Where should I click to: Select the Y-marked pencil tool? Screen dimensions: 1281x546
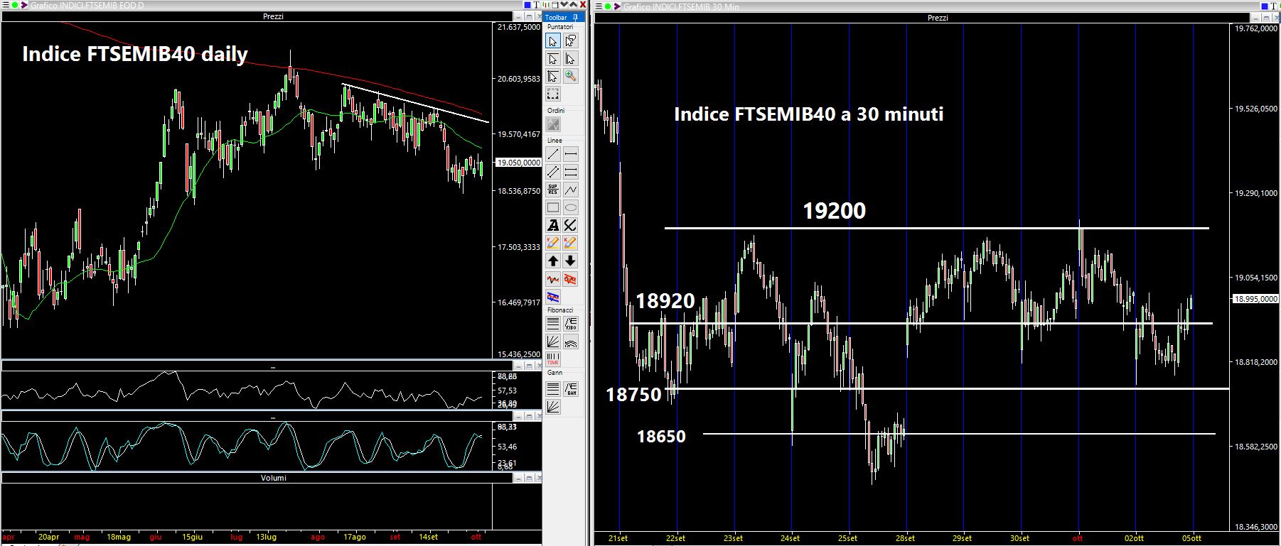coord(553,243)
